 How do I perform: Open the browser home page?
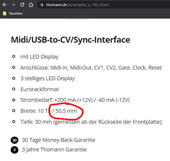coord(31,5)
